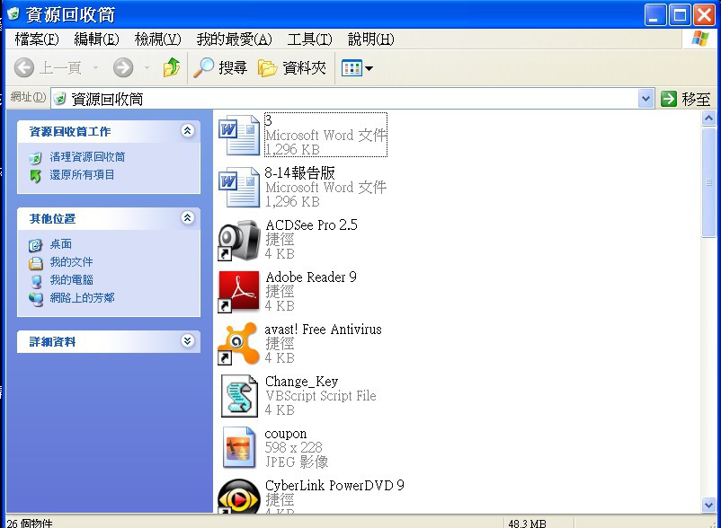Image resolution: width=721 pixels, height=528 pixels.
Task: Open Forward button history dropdown arrow
Action: point(147,68)
